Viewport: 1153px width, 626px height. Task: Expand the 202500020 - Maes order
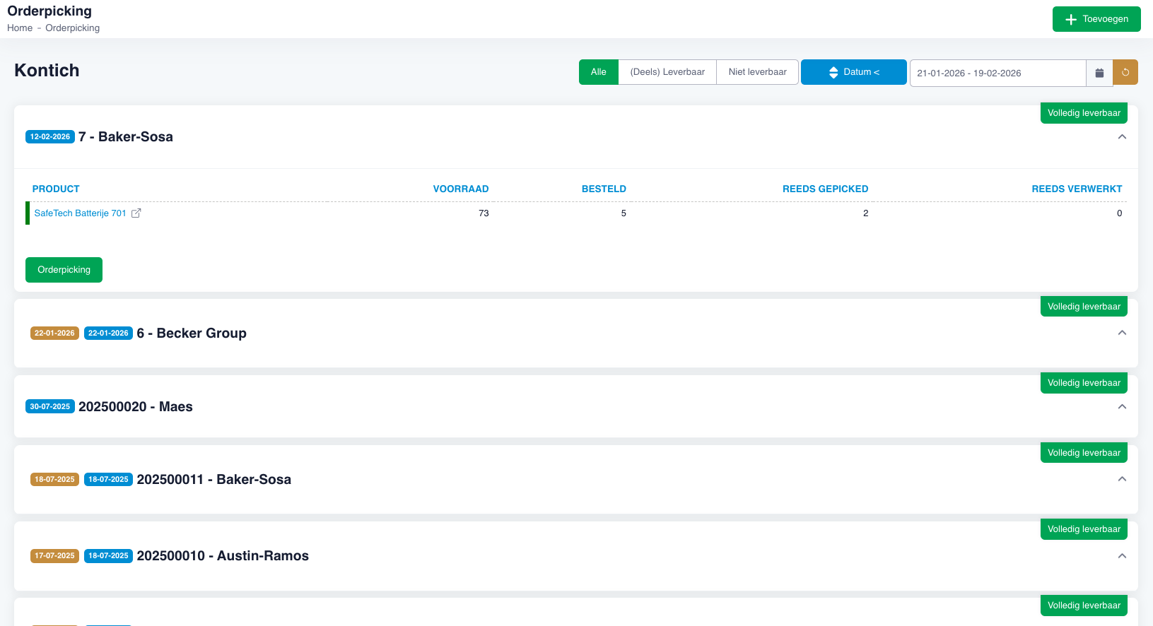(1122, 407)
